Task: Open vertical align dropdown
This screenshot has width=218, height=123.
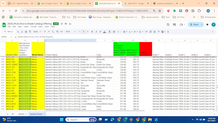Action: [x=130, y=32]
